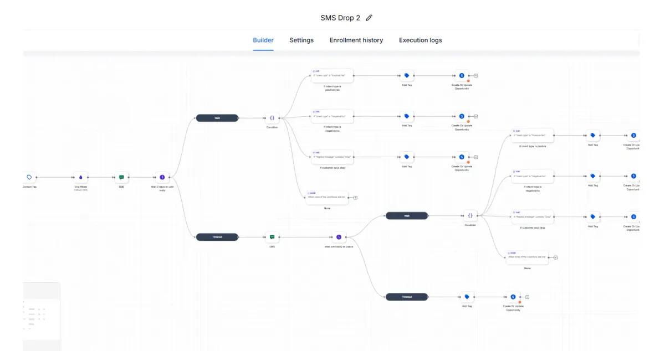This screenshot has height=351, width=665.
Task: Select Add Tag in the If intent type is positive row
Action: (592, 136)
